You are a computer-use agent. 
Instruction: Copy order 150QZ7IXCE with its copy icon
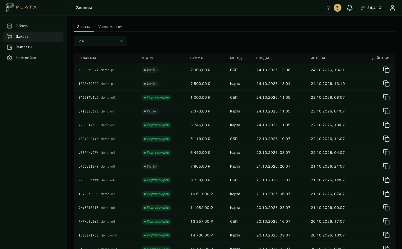click(386, 235)
